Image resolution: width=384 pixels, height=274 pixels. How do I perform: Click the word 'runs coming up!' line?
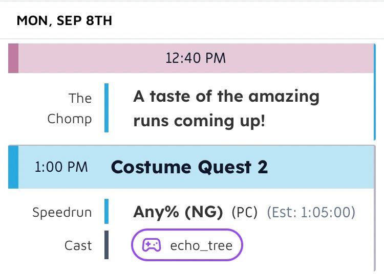click(199, 121)
